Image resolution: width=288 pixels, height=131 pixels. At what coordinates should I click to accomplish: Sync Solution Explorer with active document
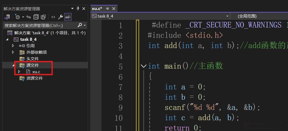(29, 17)
